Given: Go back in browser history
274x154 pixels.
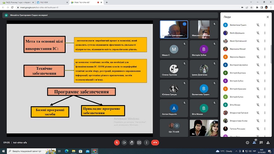Looking at the screenshot, I should point(3,7).
